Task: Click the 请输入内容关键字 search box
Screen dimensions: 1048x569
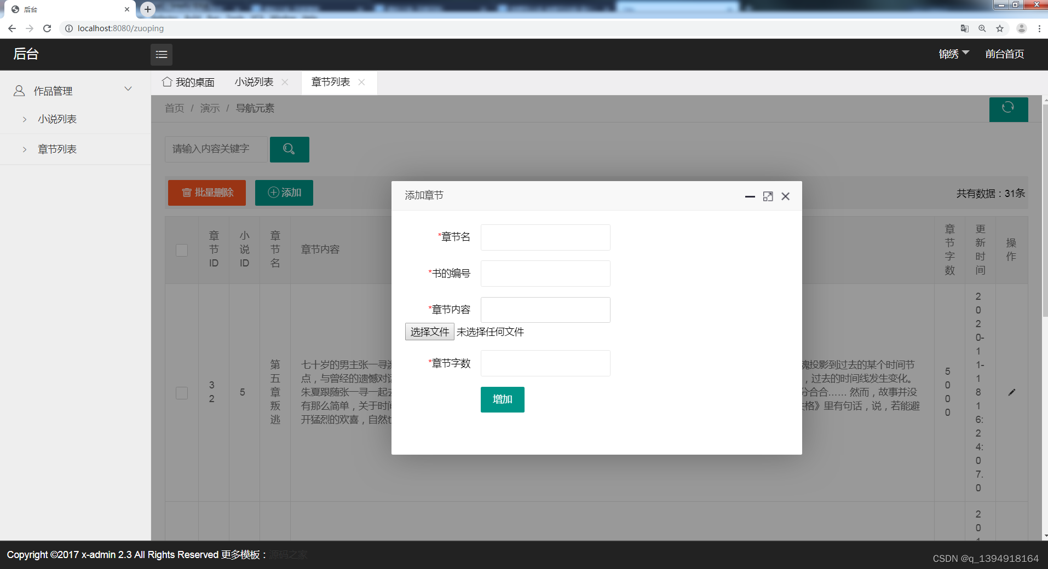Action: tap(216, 149)
